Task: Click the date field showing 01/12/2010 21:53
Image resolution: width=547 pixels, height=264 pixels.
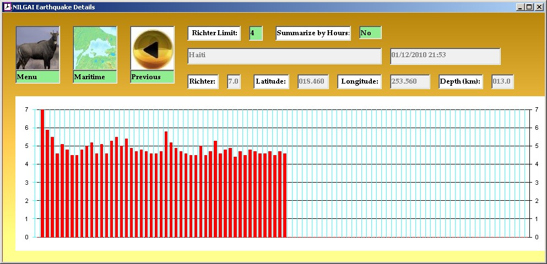Action: (445, 56)
